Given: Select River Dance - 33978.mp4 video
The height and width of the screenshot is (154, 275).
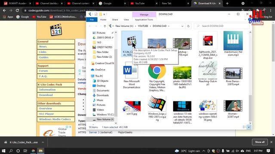Looking at the screenshot, I should pyautogui.click(x=233, y=76).
